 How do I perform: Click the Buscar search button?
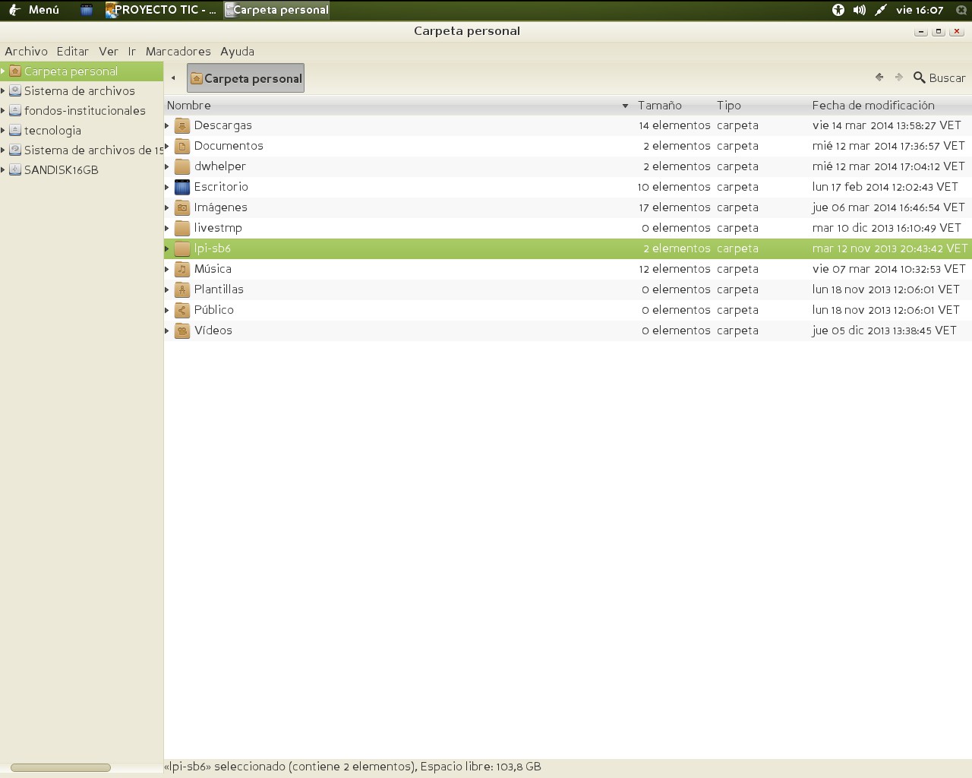click(939, 77)
